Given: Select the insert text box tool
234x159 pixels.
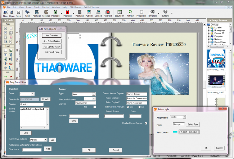Looking at the screenshot, I should pyautogui.click(x=5, y=55).
